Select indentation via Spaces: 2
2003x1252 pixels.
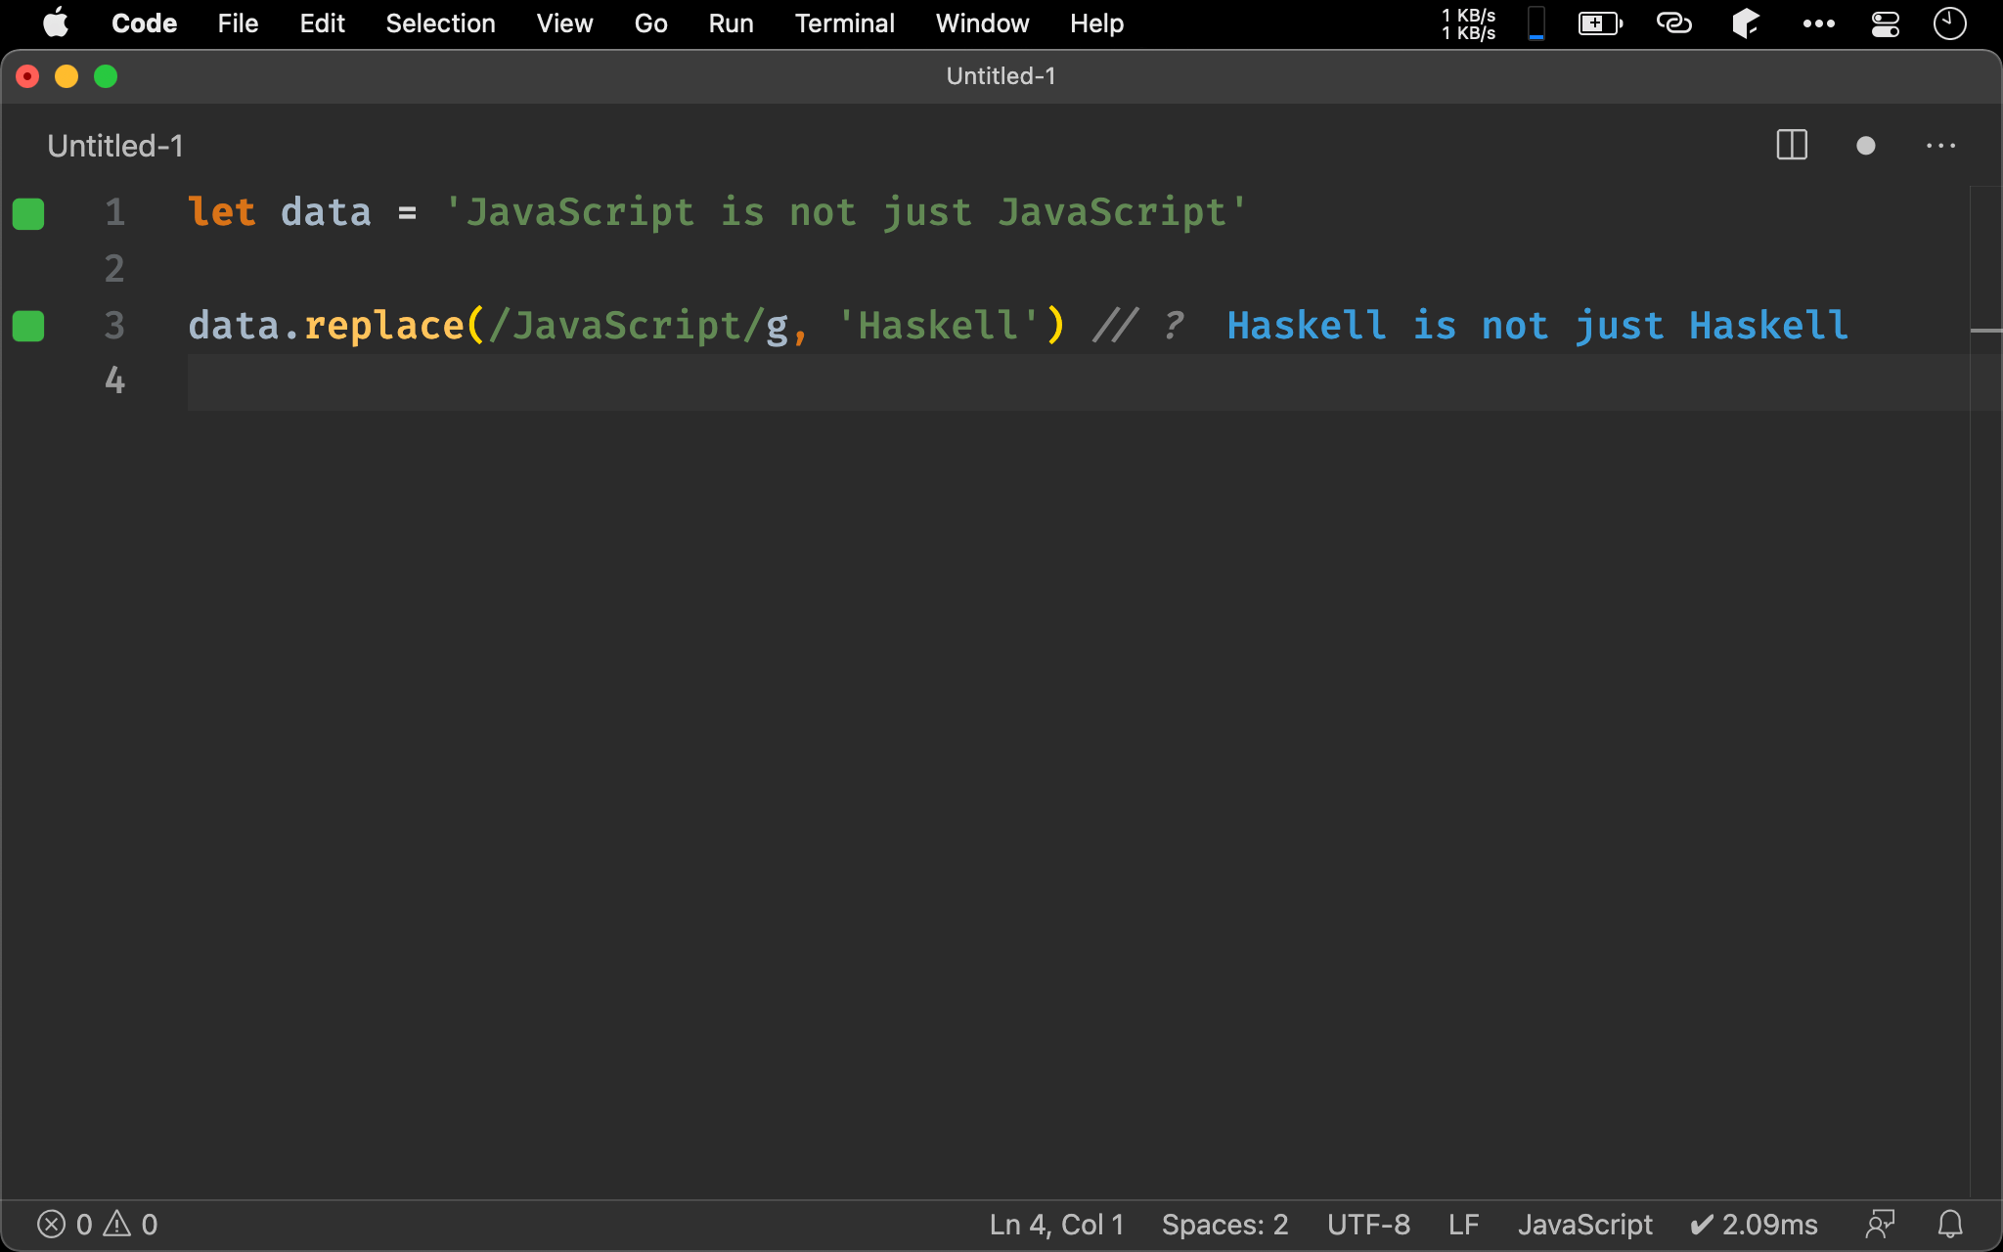tap(1224, 1224)
